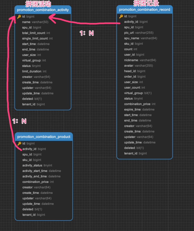This screenshot has height=231, width=194.
Task: Click the 1:N label between activity and record
Action: pos(86,33)
